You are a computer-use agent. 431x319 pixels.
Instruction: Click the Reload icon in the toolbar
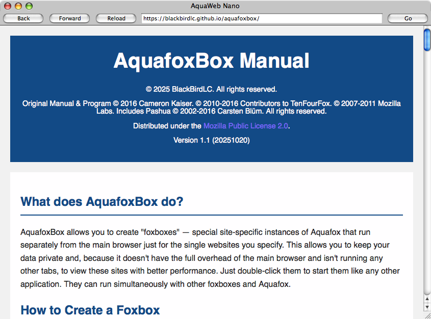(x=116, y=18)
